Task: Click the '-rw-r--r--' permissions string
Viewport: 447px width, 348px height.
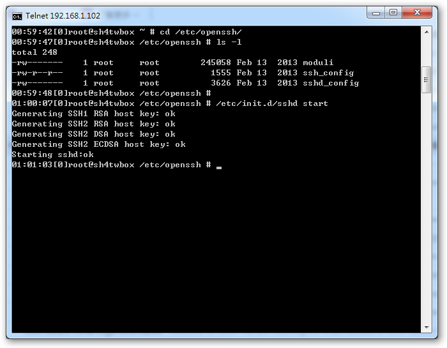Action: [x=37, y=73]
